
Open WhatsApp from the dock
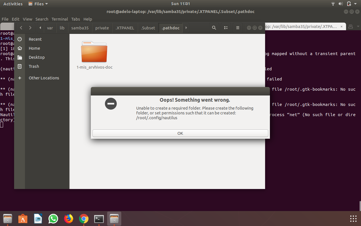(53, 219)
